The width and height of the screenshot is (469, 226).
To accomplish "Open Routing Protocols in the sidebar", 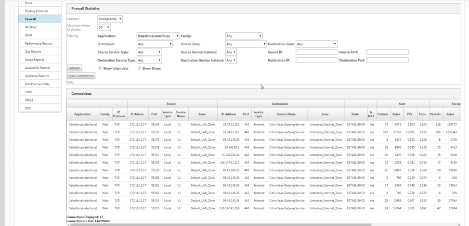I will point(39,11).
